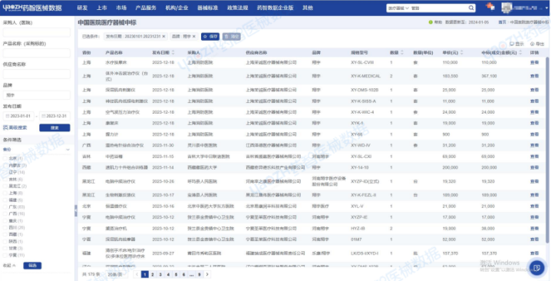551x281 pixels.
Task: Click the pagination ellipsis for more pages
Action: 192,274
